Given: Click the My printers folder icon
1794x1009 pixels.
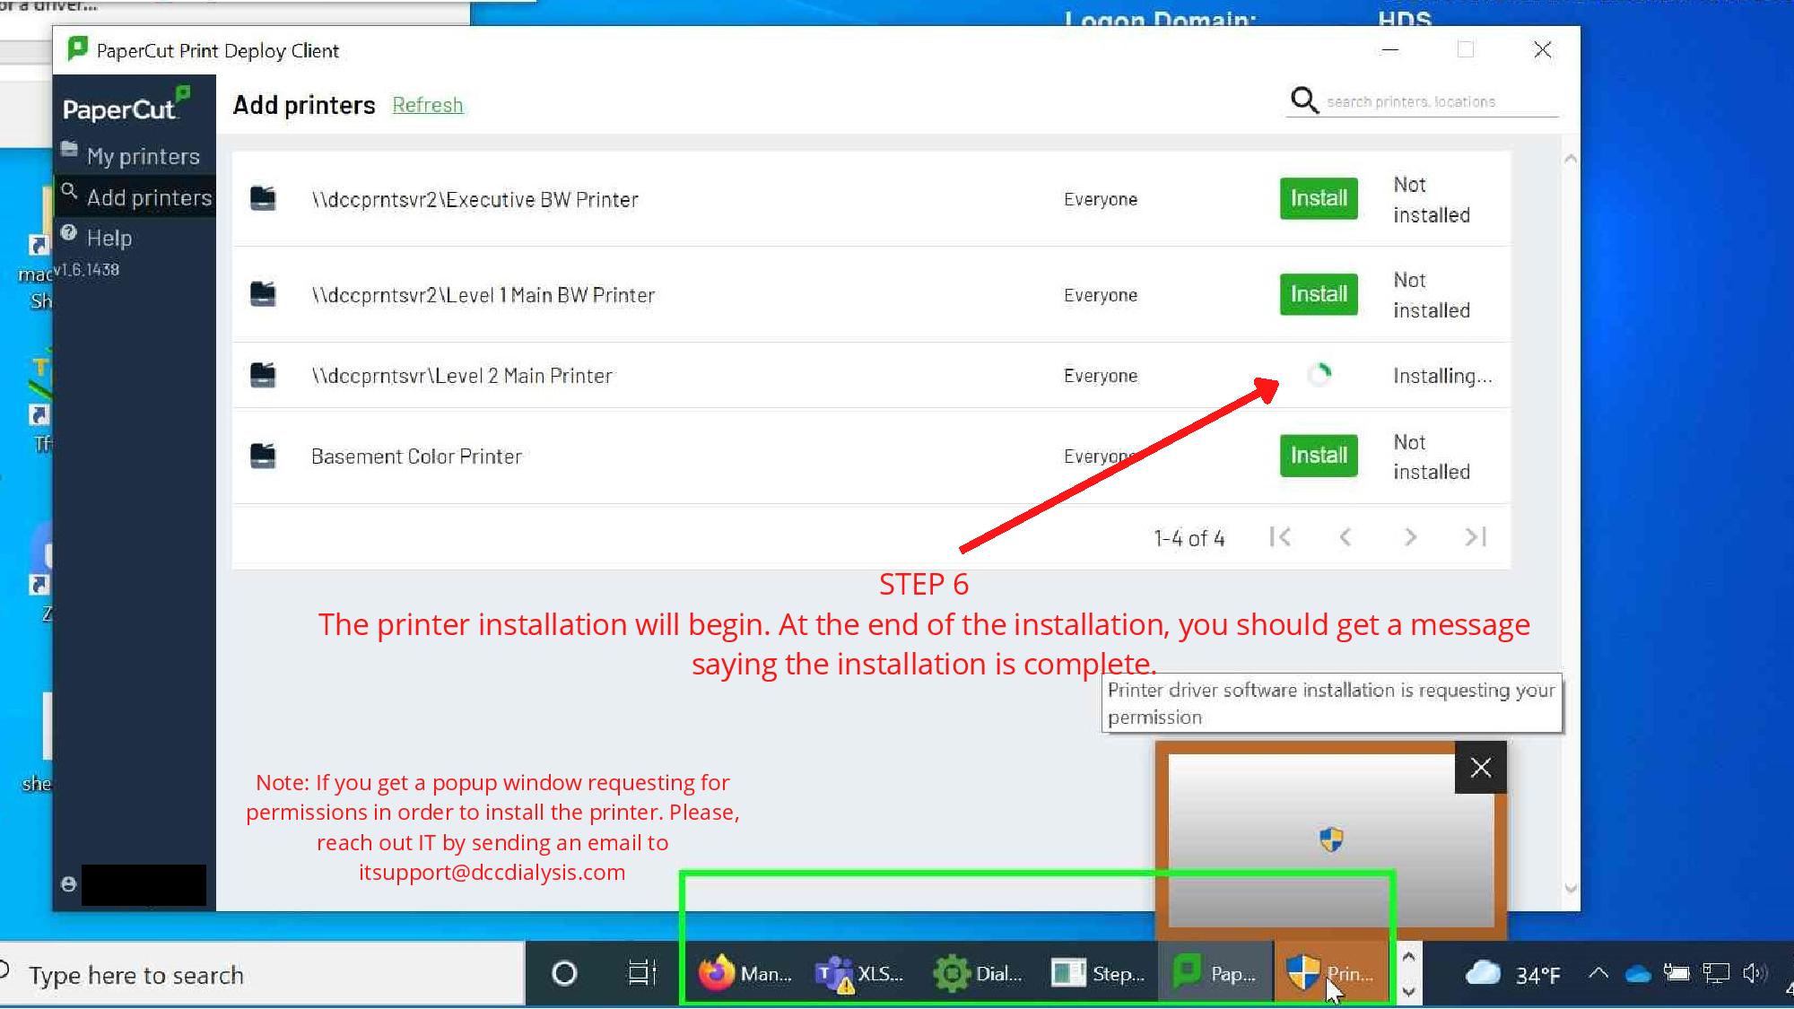Looking at the screenshot, I should tap(69, 149).
